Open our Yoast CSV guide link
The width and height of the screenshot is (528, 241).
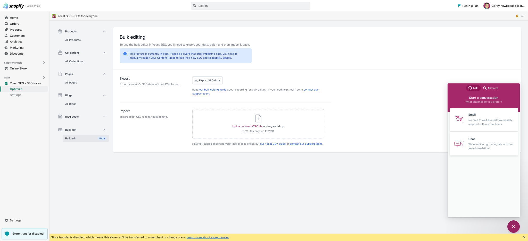[x=273, y=144]
